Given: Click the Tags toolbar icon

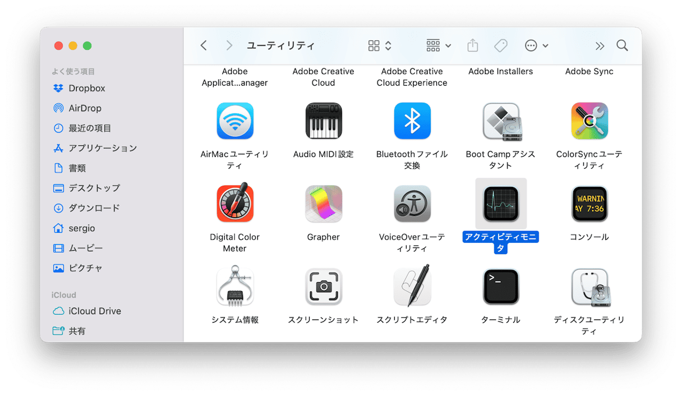Looking at the screenshot, I should point(501,45).
